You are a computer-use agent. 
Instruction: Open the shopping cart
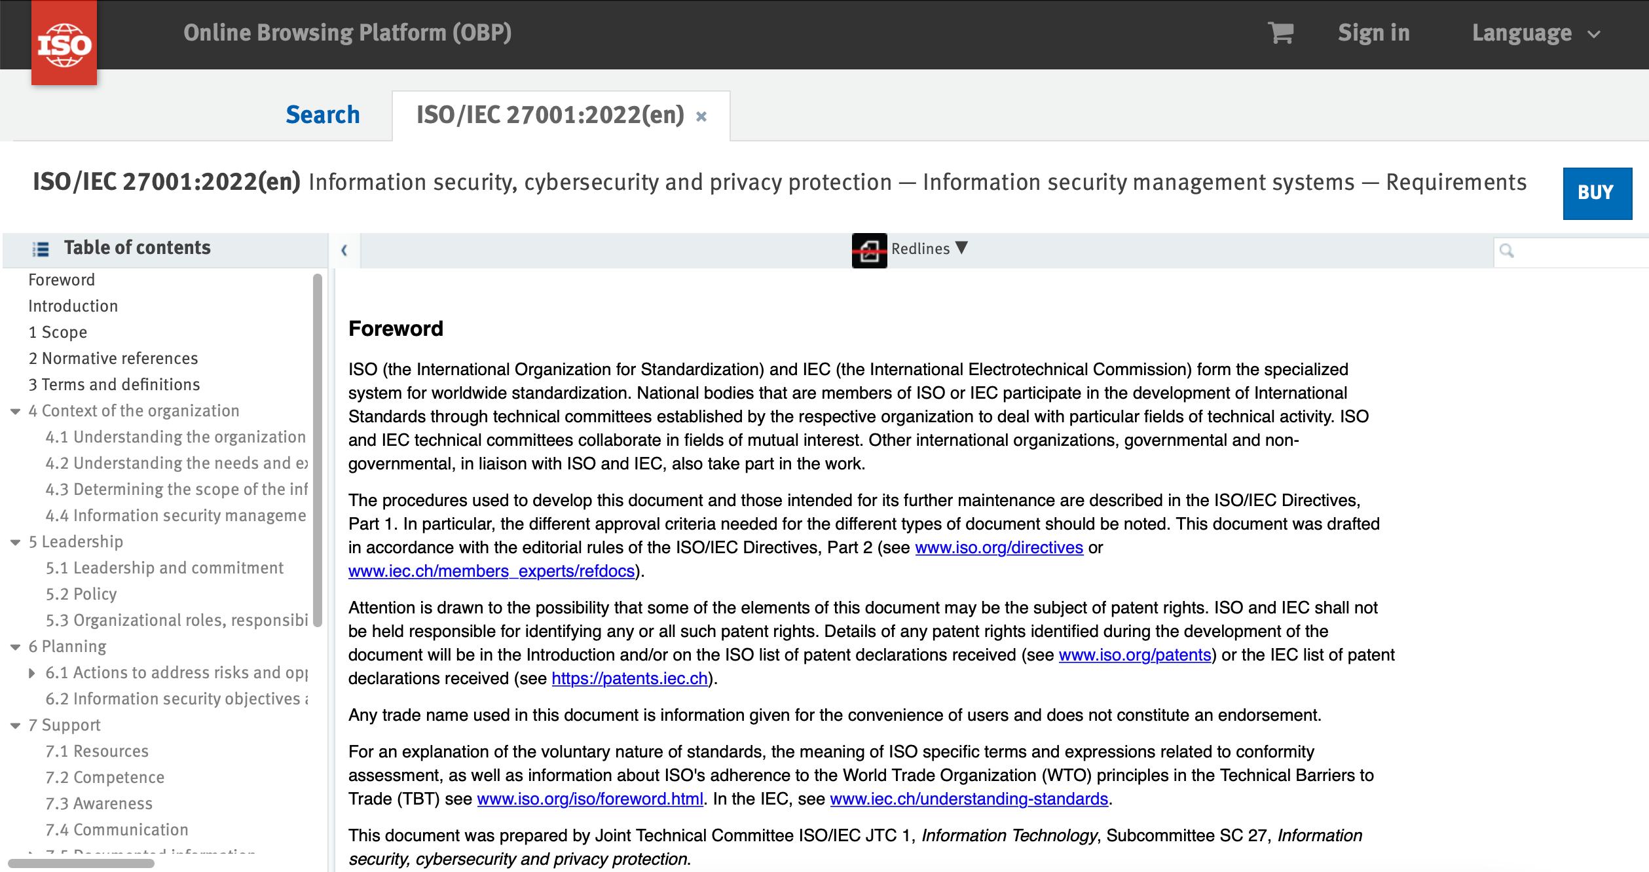coord(1280,33)
